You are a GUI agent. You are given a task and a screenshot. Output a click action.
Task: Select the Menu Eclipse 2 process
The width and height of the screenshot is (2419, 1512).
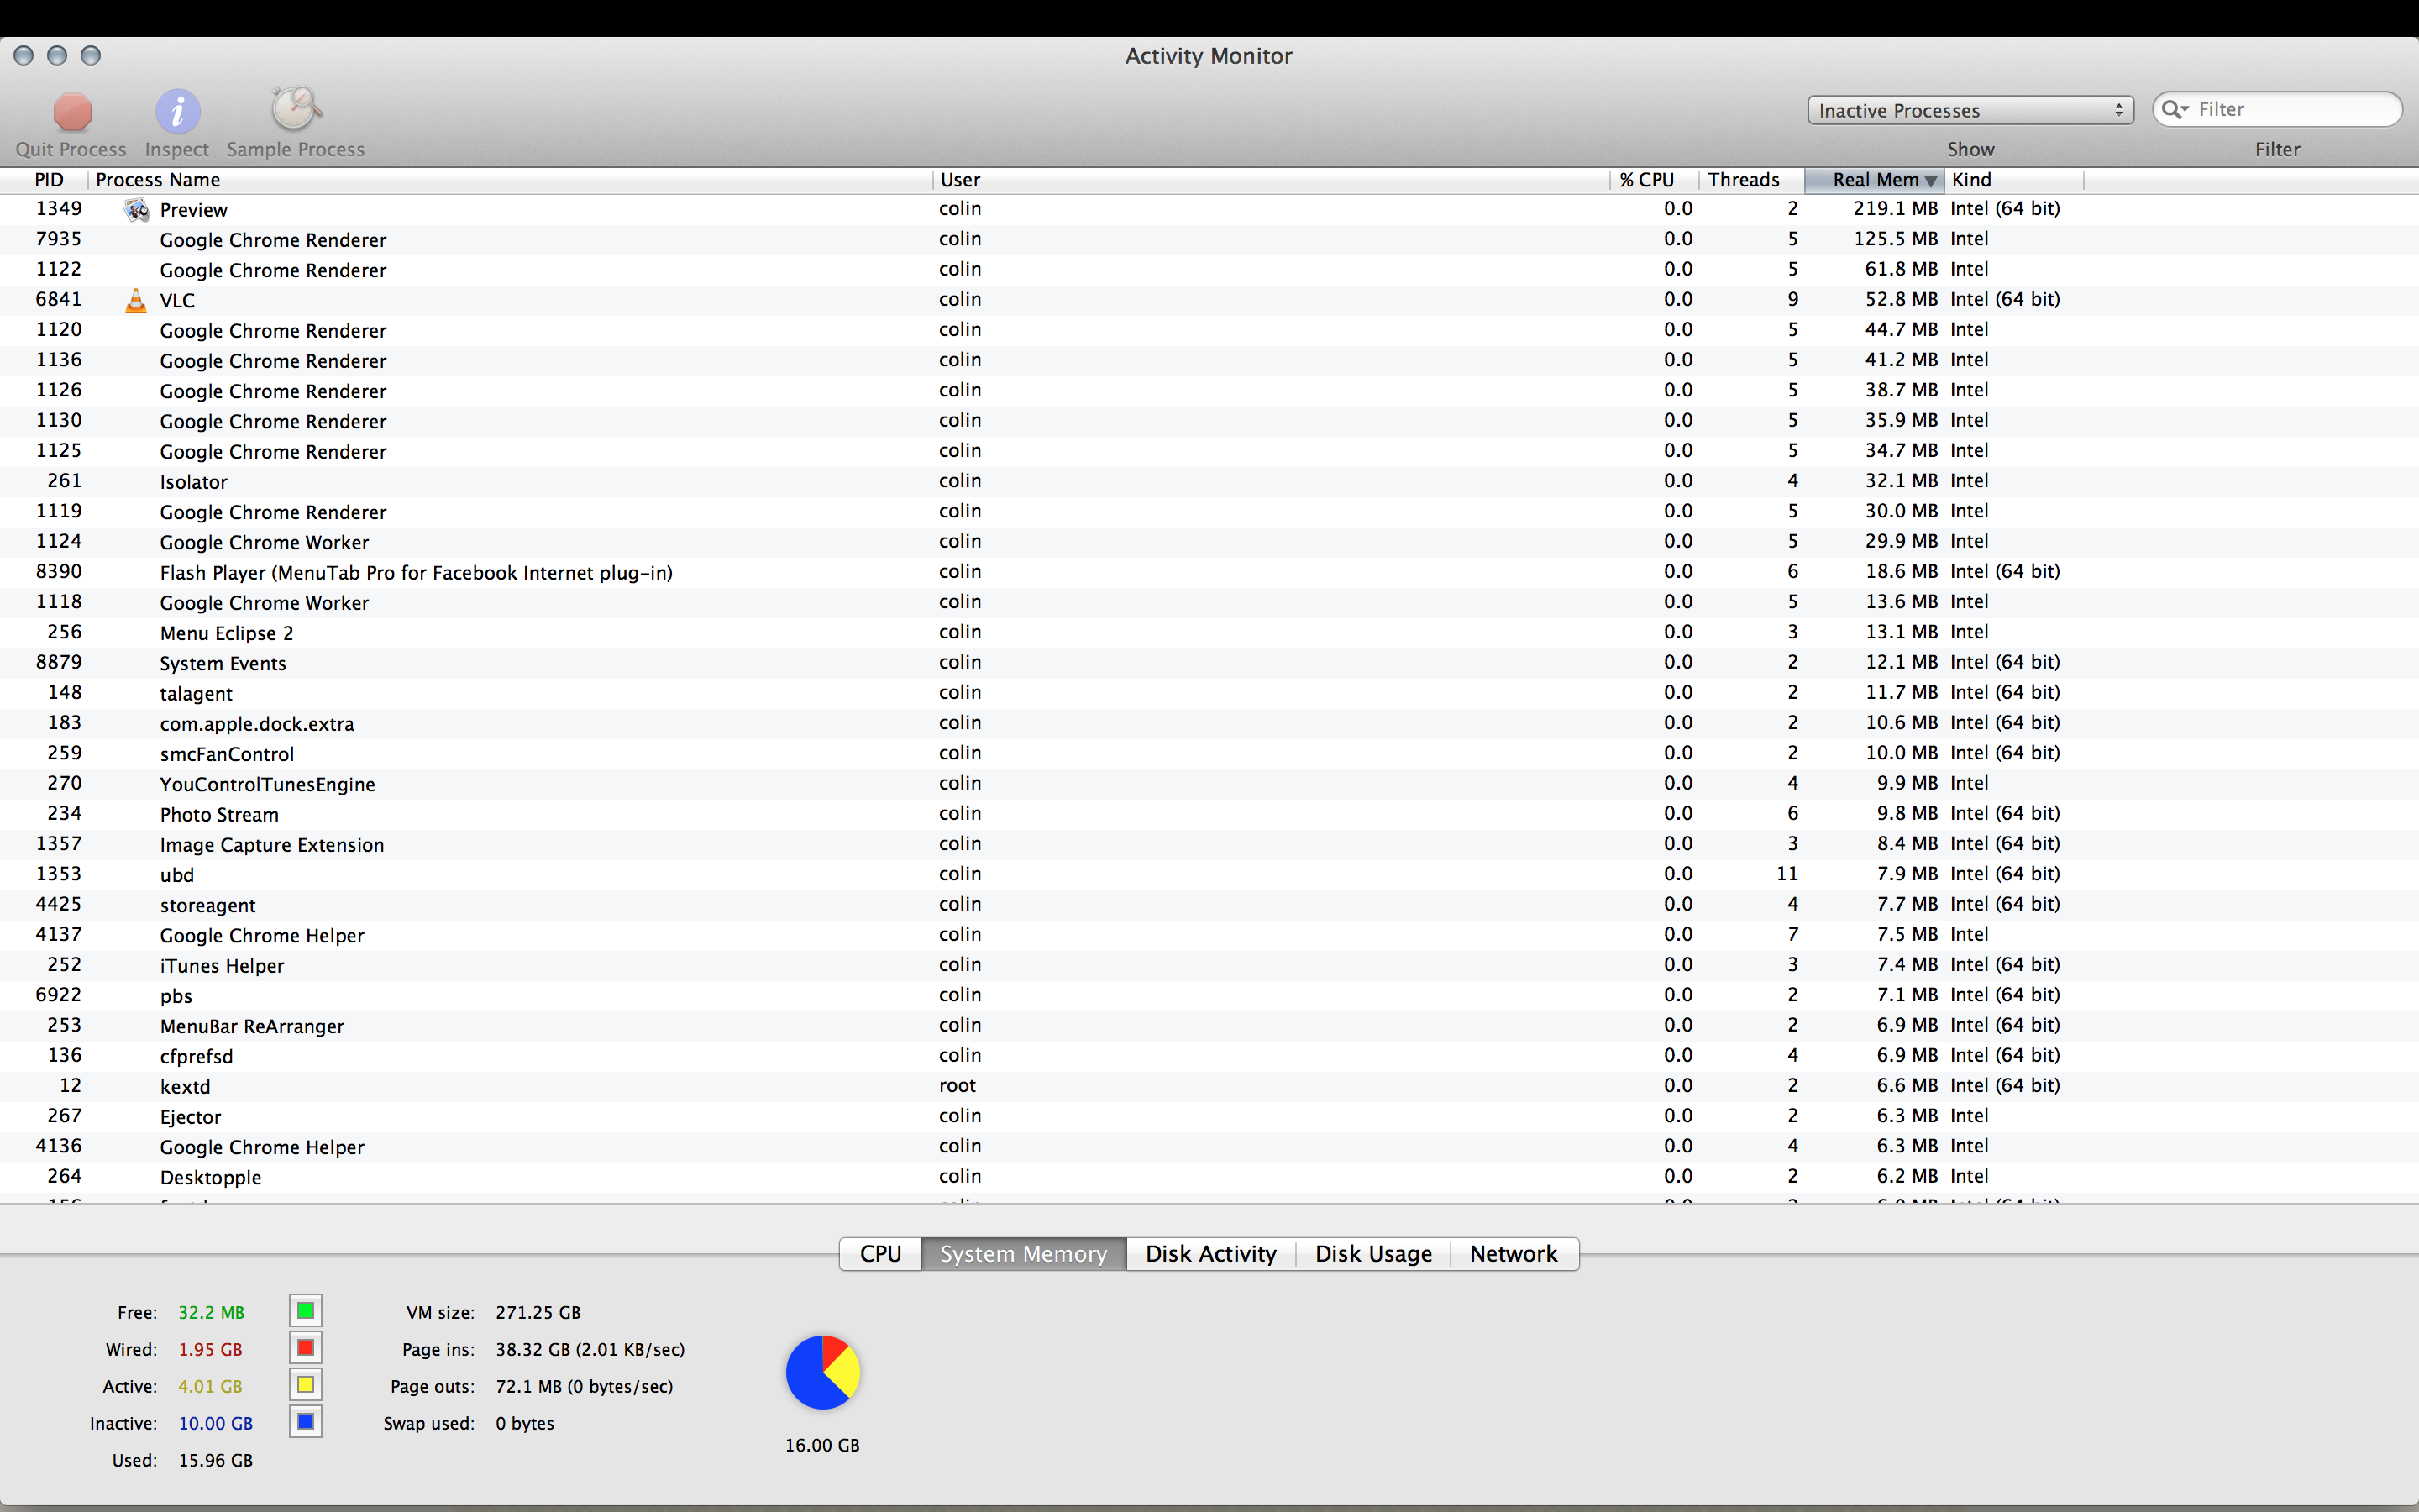click(x=1209, y=632)
